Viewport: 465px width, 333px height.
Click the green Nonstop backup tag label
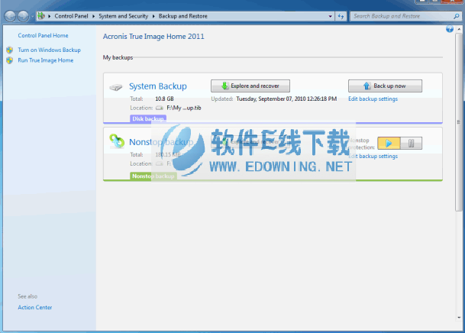point(153,176)
